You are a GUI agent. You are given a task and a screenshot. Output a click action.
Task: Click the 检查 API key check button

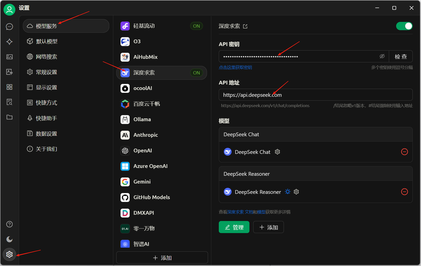[x=401, y=56]
